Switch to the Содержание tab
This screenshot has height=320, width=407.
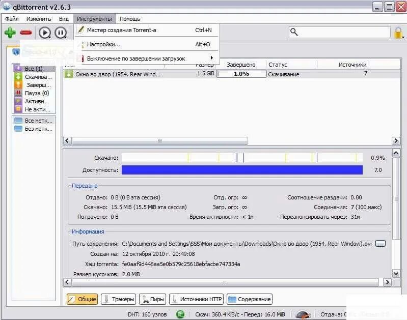(x=250, y=299)
